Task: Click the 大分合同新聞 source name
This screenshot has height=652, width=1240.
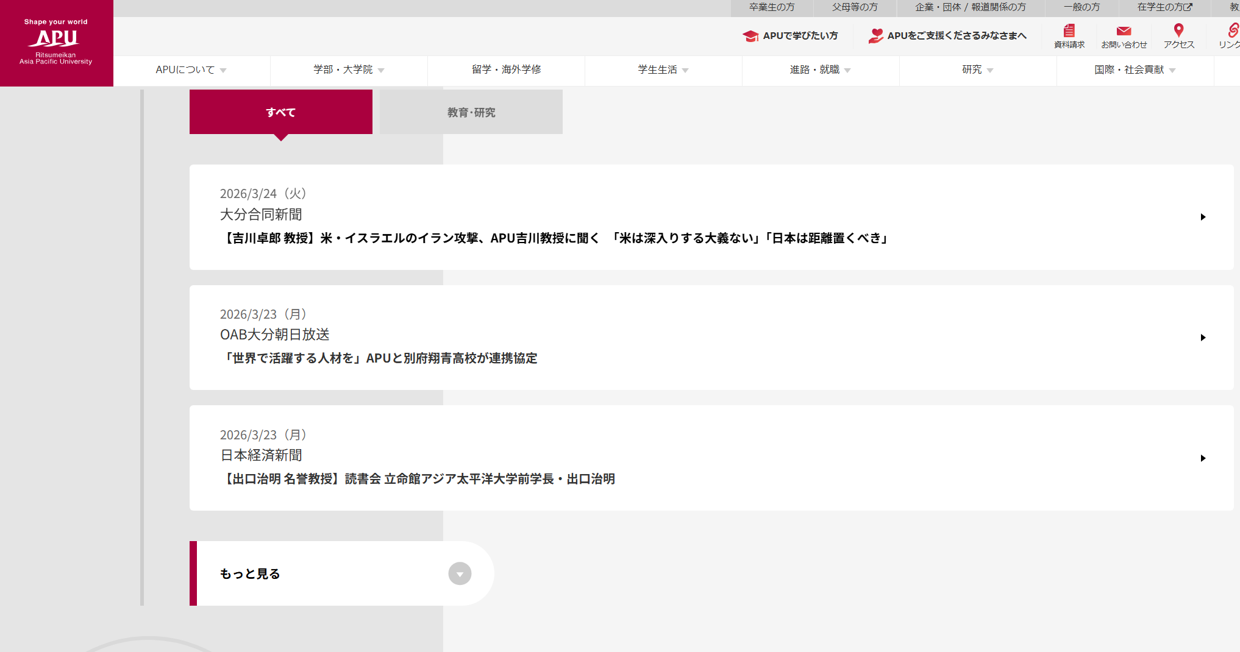Action: (x=261, y=214)
